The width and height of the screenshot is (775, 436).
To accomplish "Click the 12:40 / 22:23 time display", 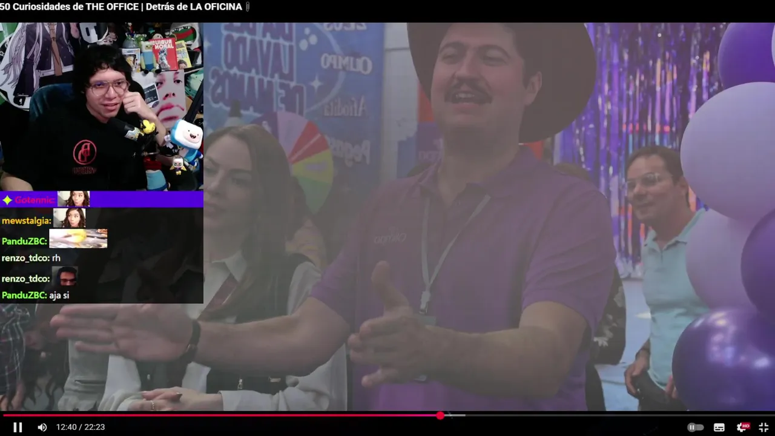I will point(81,427).
